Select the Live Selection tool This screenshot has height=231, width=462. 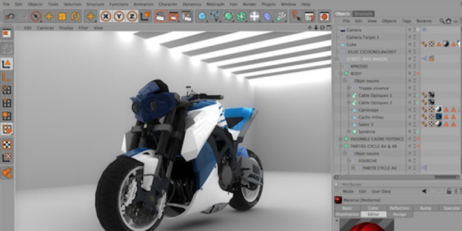click(36, 17)
